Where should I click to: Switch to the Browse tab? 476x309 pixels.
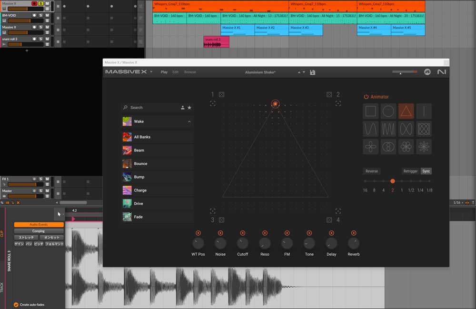(190, 72)
